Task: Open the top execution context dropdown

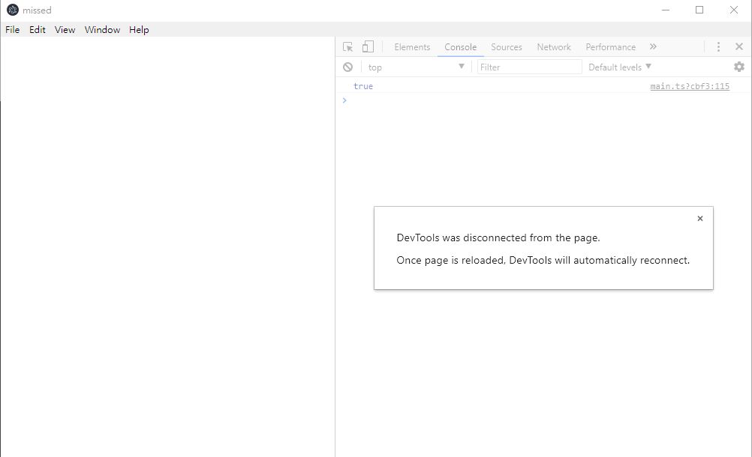Action: point(417,67)
